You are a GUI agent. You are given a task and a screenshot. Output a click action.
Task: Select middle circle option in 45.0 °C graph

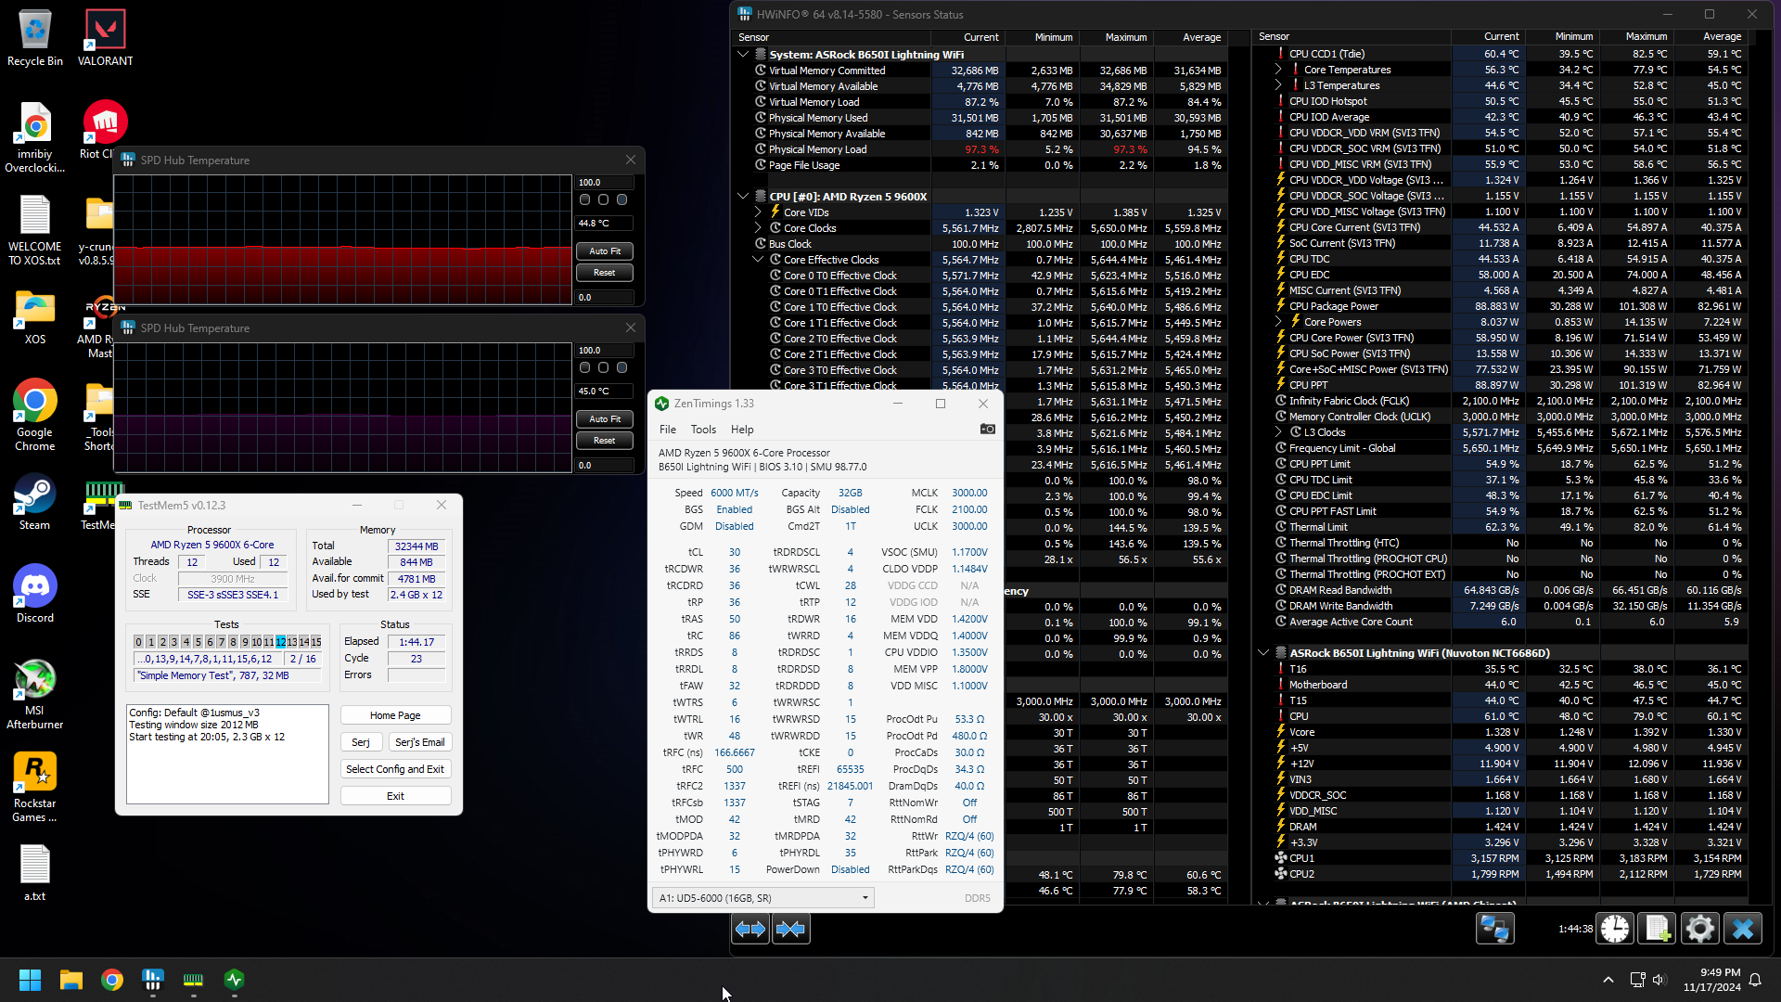coord(603,367)
